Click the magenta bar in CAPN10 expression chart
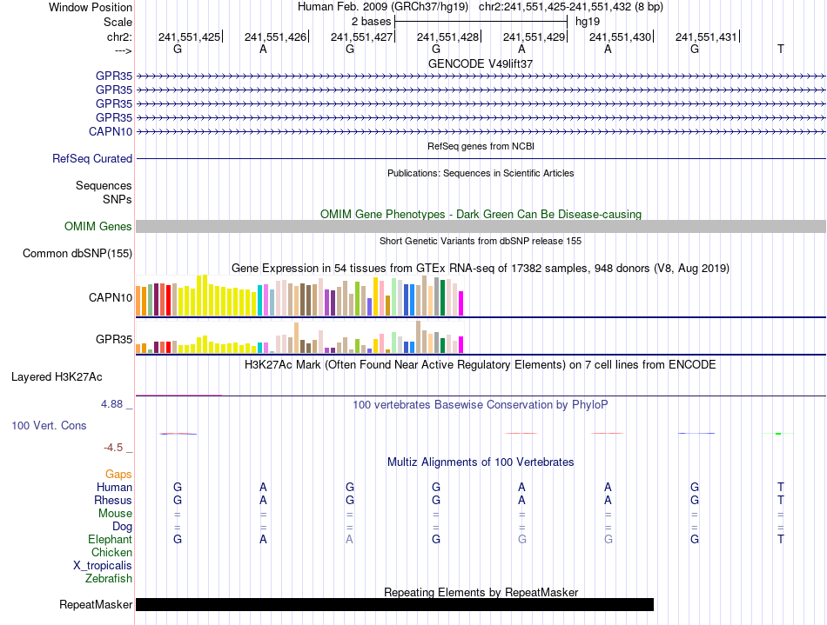This screenshot has width=827, height=625. point(461,303)
